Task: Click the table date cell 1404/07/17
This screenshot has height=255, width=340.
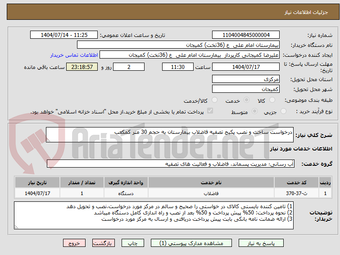Action: (37, 193)
